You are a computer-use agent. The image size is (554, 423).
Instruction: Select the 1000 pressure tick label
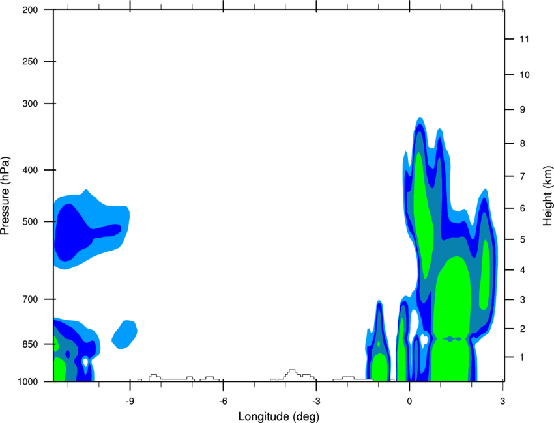click(x=28, y=382)
